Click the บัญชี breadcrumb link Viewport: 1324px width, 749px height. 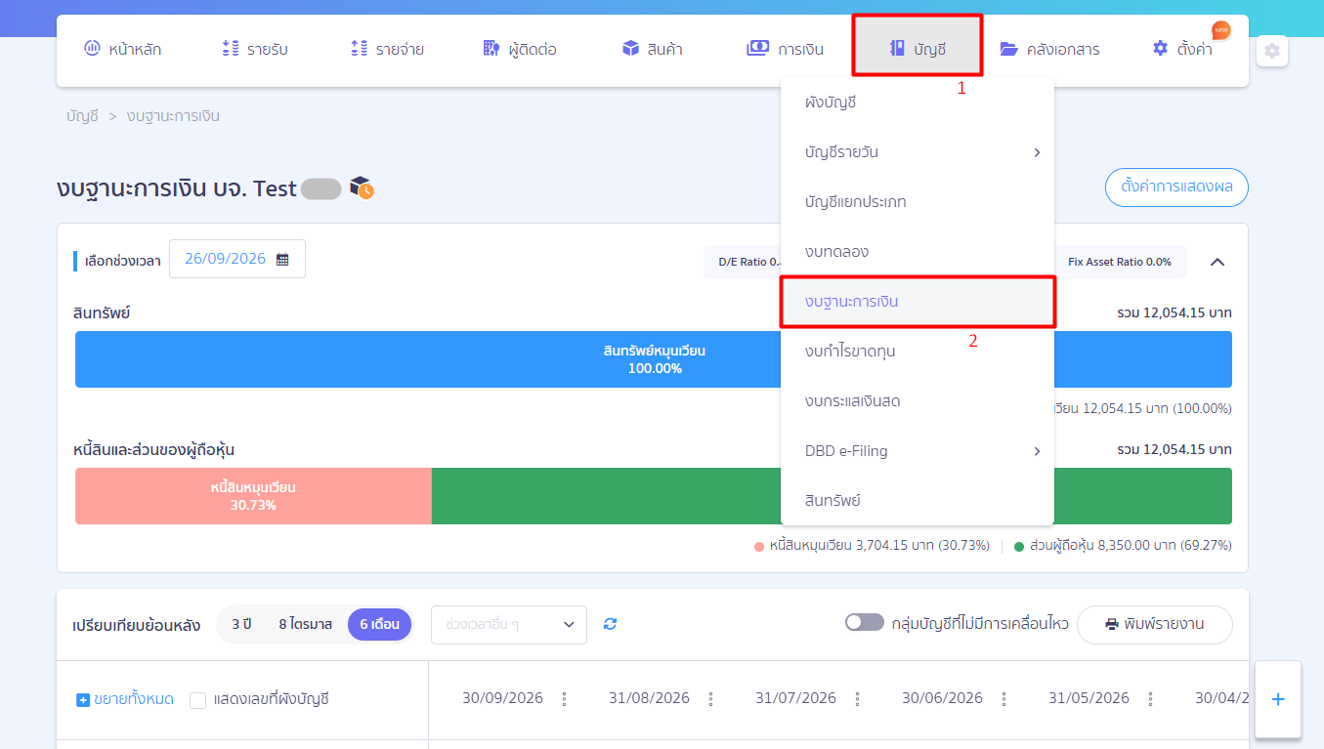pyautogui.click(x=82, y=116)
